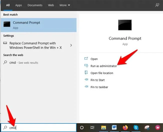Open Skype from taskbar
The width and height of the screenshot is (163, 132).
pyautogui.click(x=136, y=128)
